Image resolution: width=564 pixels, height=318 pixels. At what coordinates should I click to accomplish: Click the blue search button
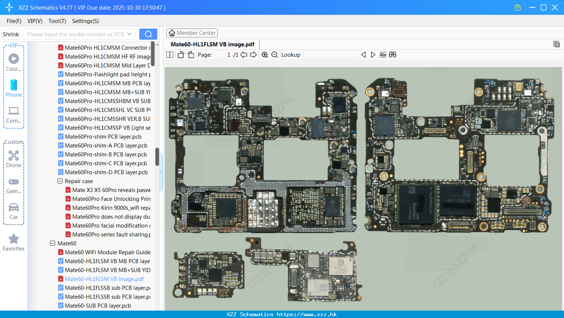tap(148, 34)
